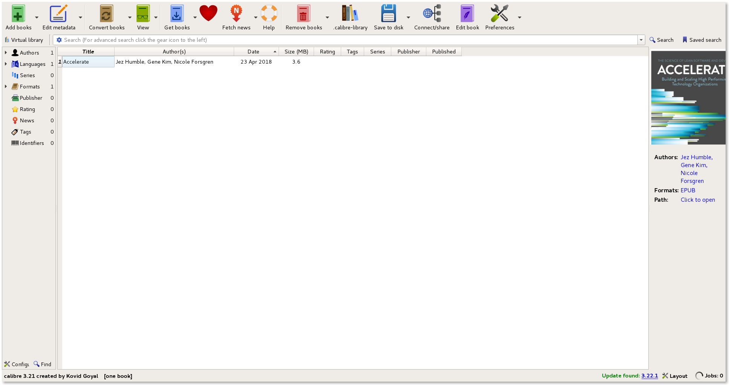Select the Tags category in tag browser
Viewport: 729px width, 385px height.
coord(26,132)
